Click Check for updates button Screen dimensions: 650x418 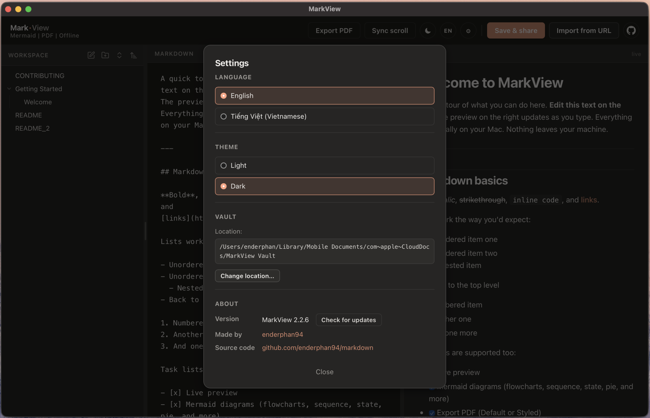[x=349, y=320]
